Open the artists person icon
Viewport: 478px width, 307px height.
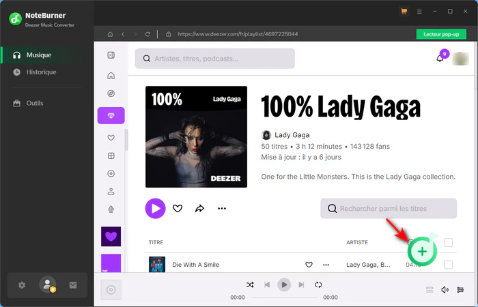coord(111,192)
